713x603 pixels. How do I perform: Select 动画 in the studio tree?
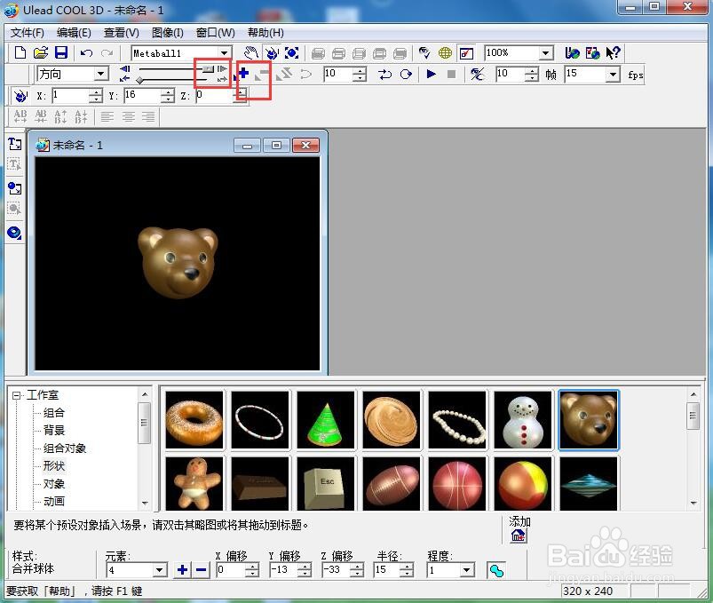coord(54,501)
